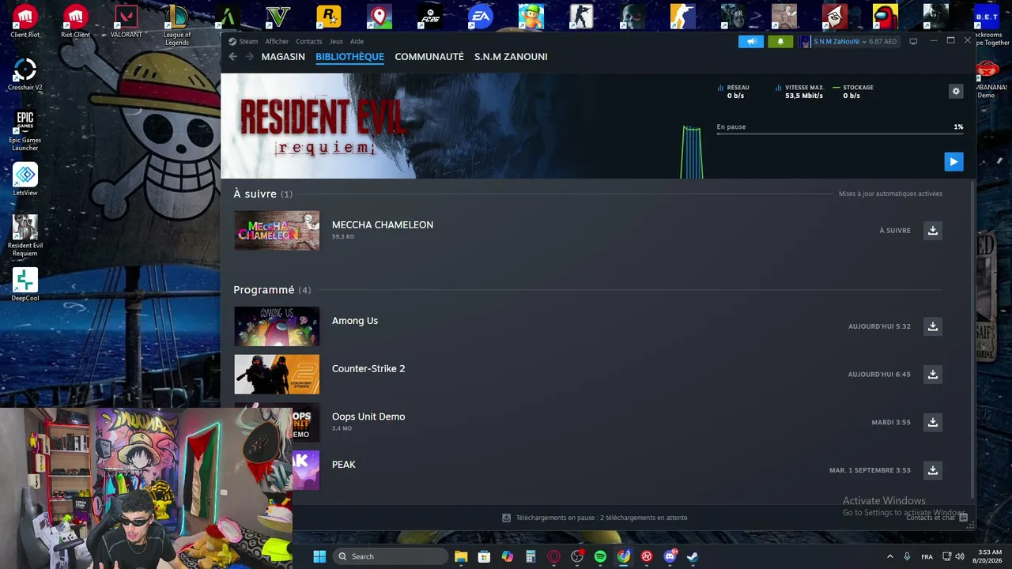Start the Counter-Strike 2 download now

(x=933, y=375)
